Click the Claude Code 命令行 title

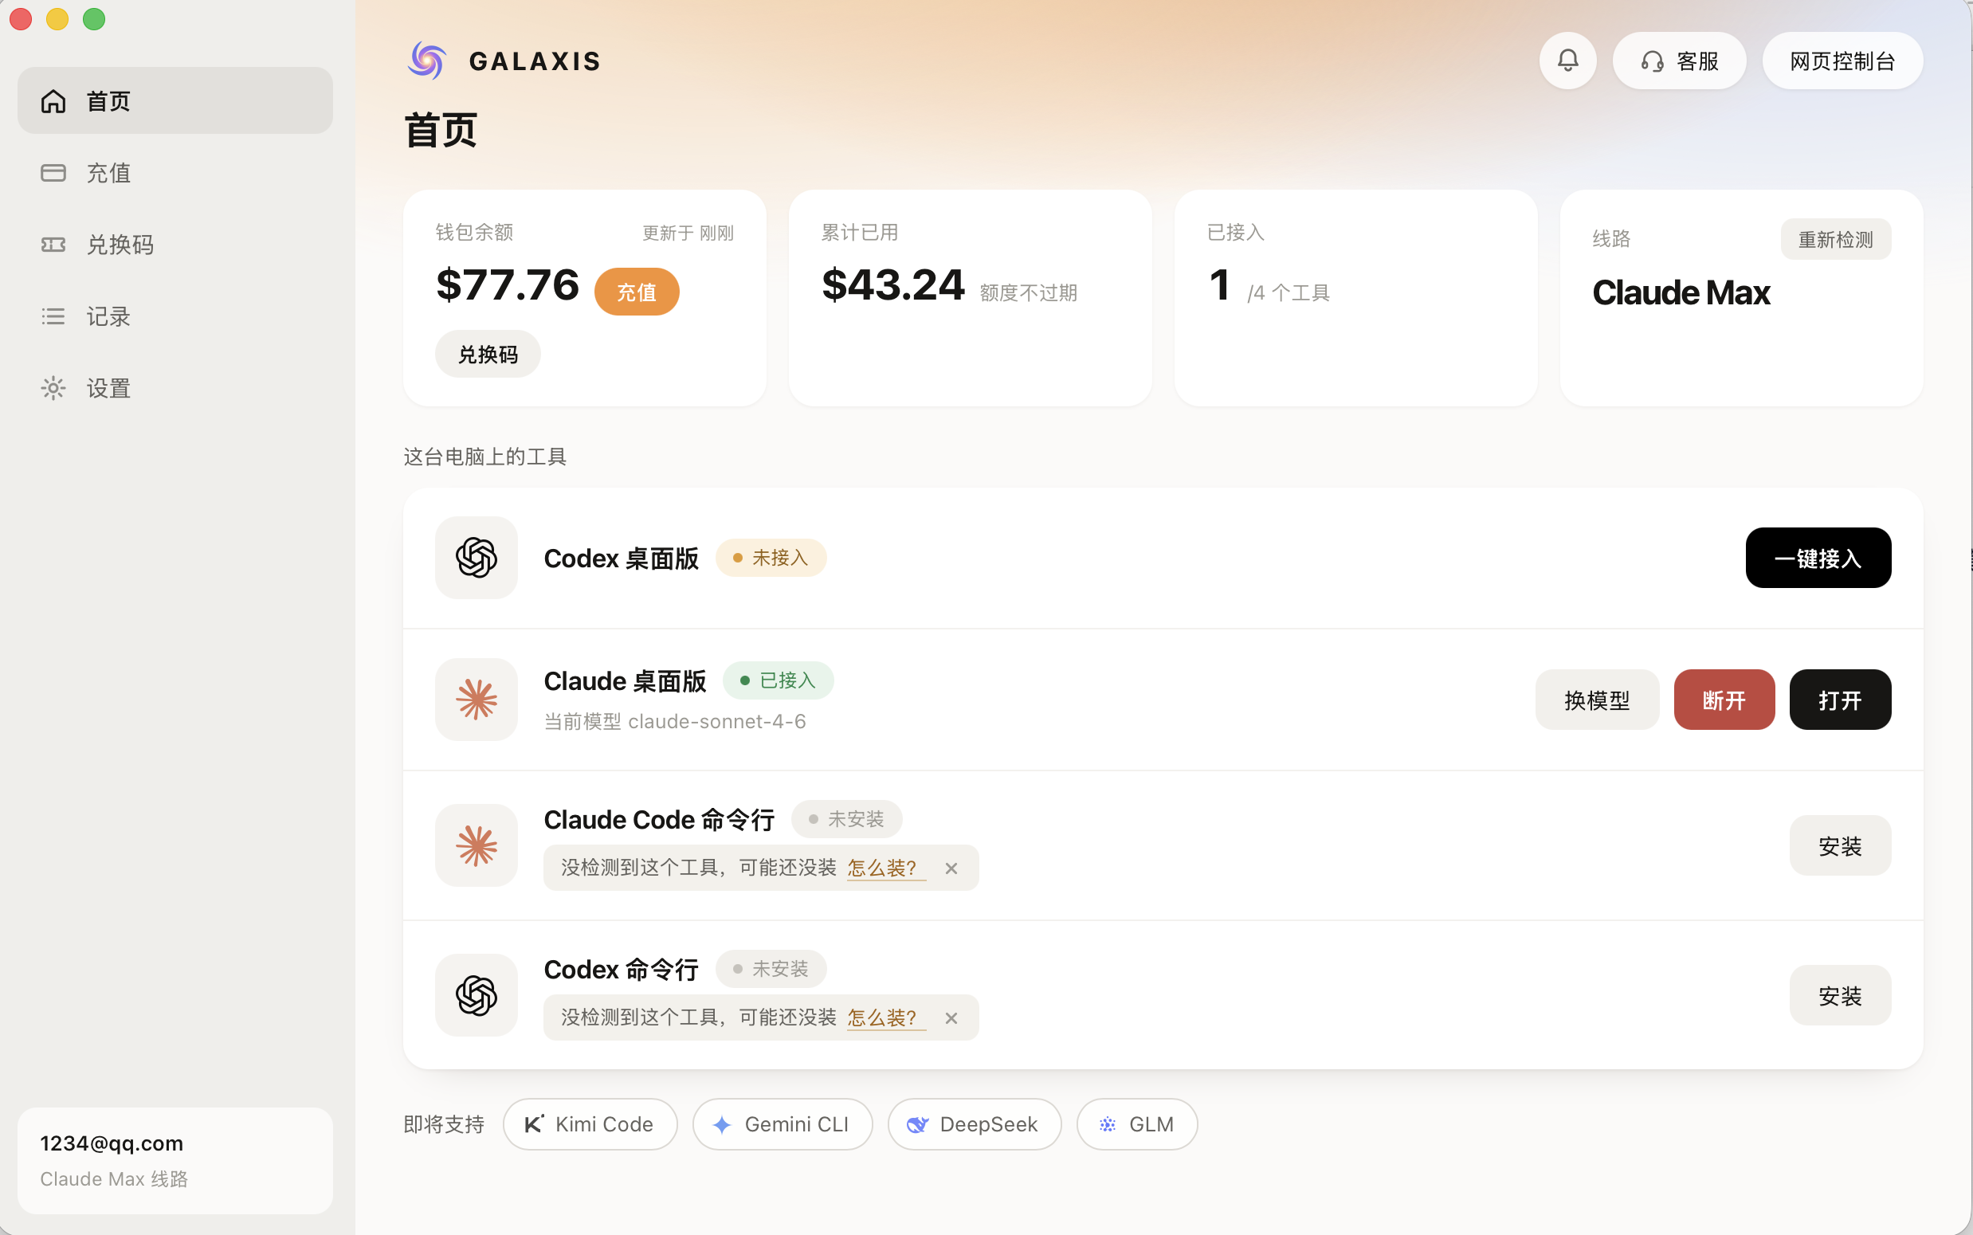click(x=659, y=819)
